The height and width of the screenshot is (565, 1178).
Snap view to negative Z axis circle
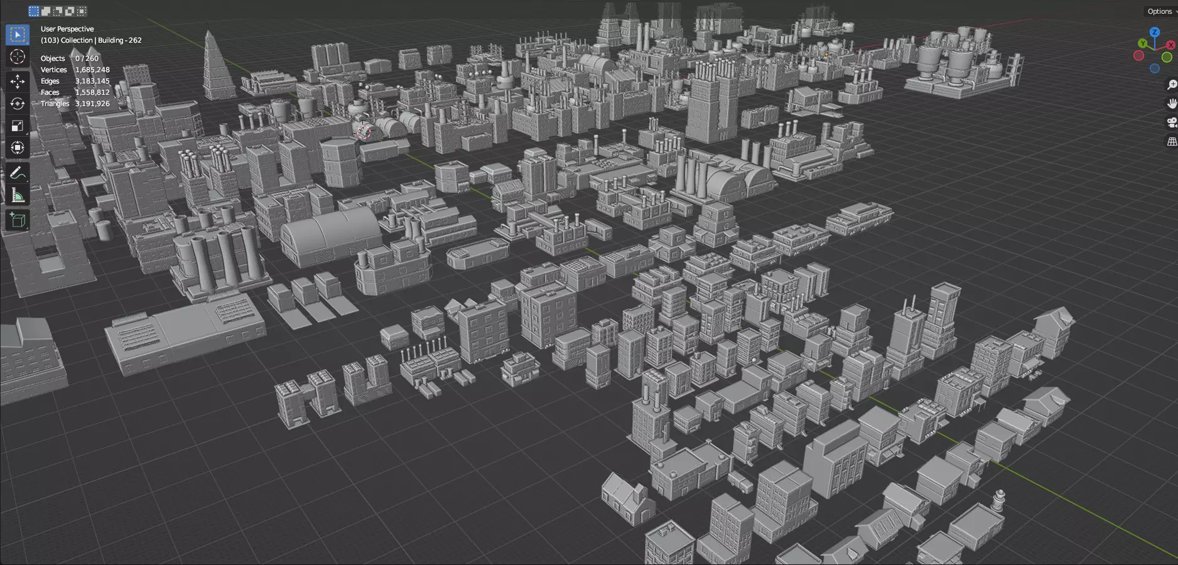1155,68
